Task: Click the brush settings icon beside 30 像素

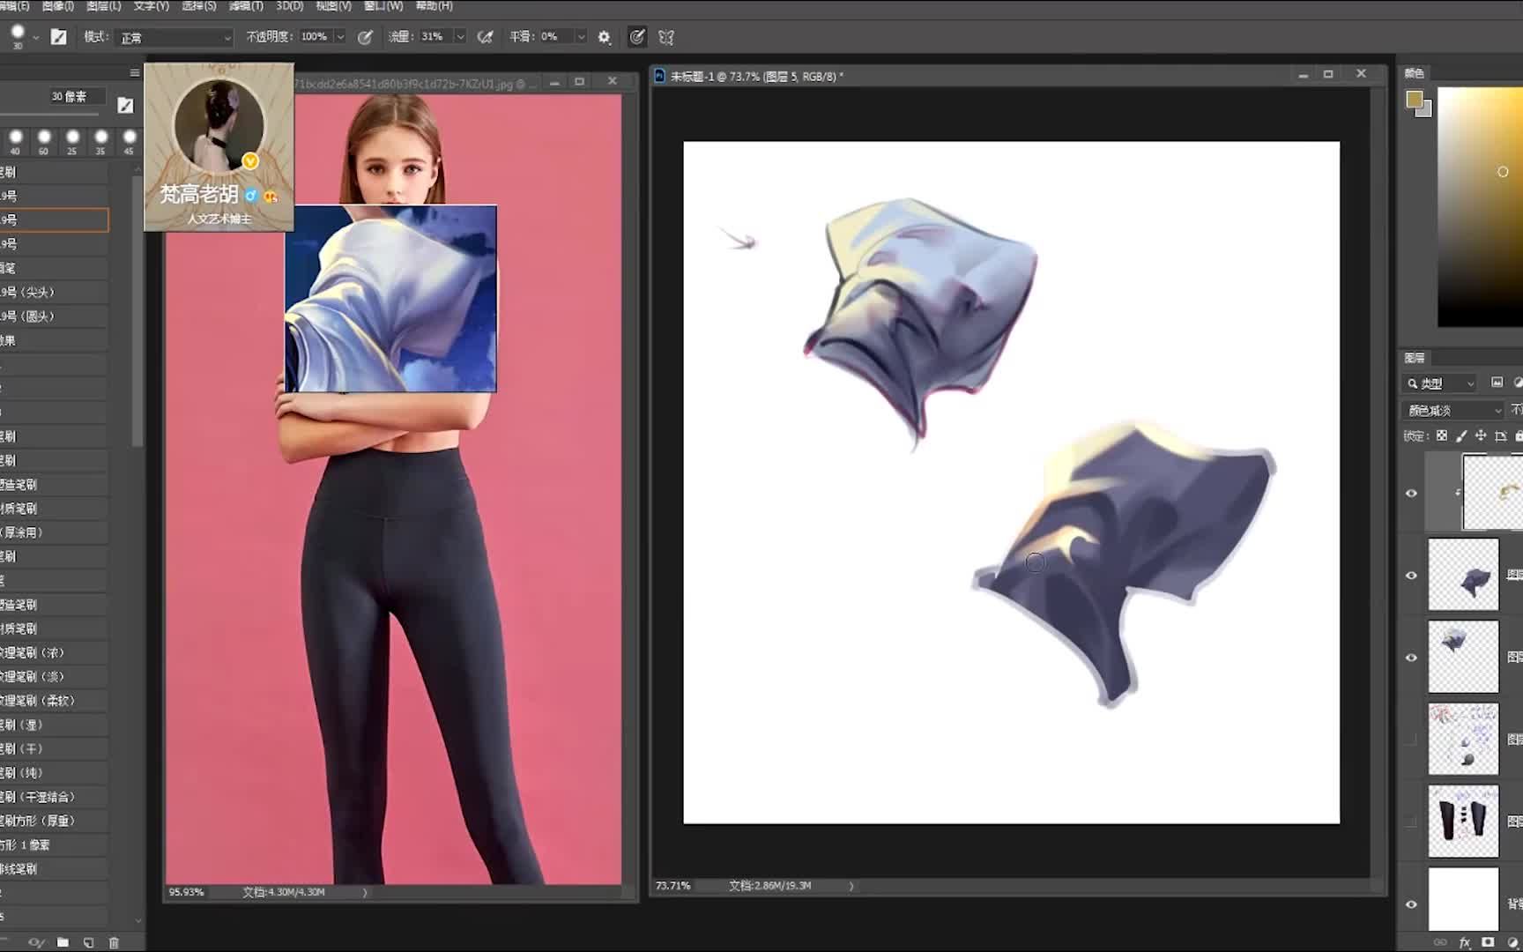Action: pyautogui.click(x=125, y=105)
